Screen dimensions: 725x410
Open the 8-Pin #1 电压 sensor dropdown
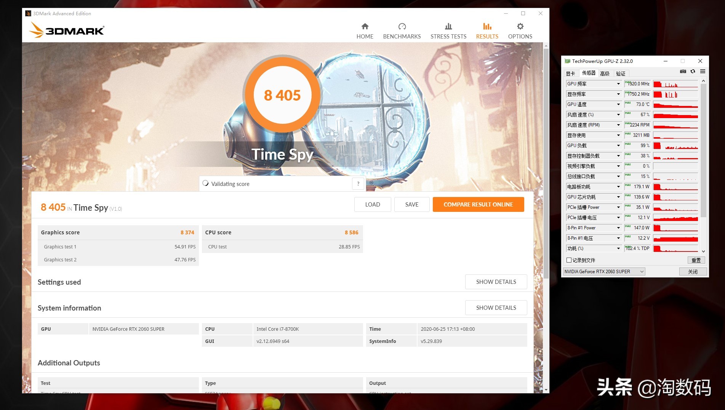point(618,238)
